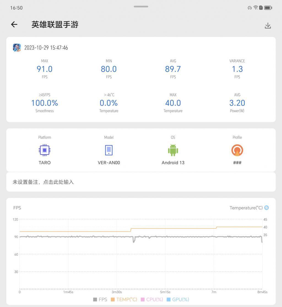Tap the League of Legends game icon
The width and height of the screenshot is (282, 307).
17,48
